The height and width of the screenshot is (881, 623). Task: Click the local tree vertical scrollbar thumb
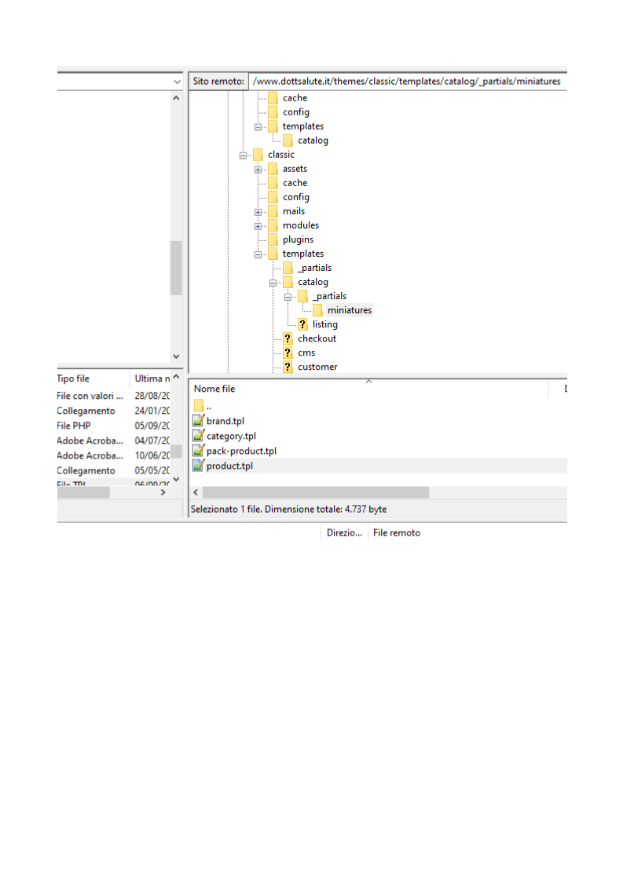176,268
